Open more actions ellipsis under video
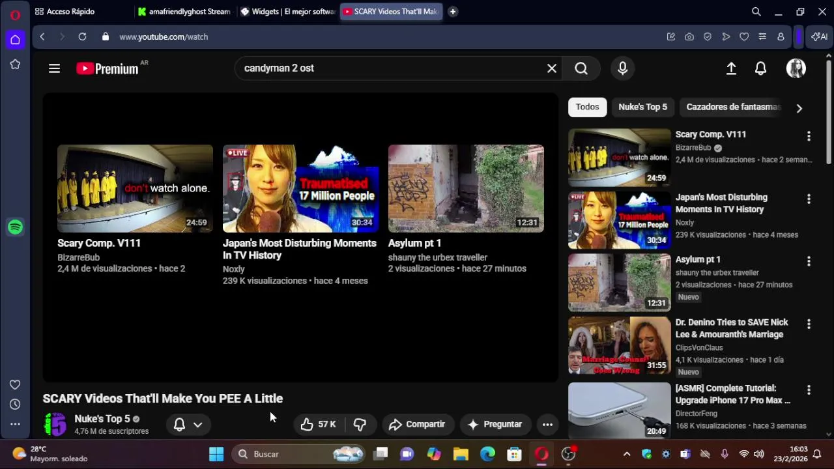 pyautogui.click(x=547, y=424)
